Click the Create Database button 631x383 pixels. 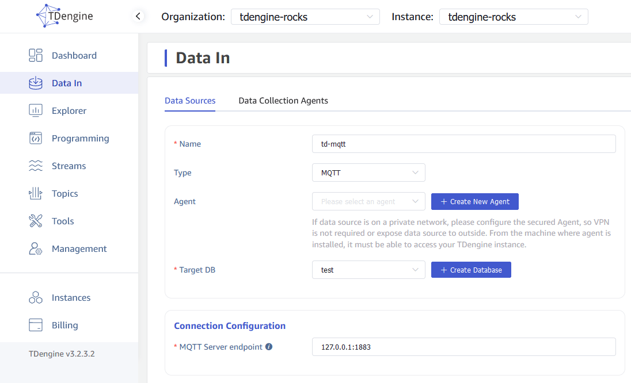(x=471, y=270)
